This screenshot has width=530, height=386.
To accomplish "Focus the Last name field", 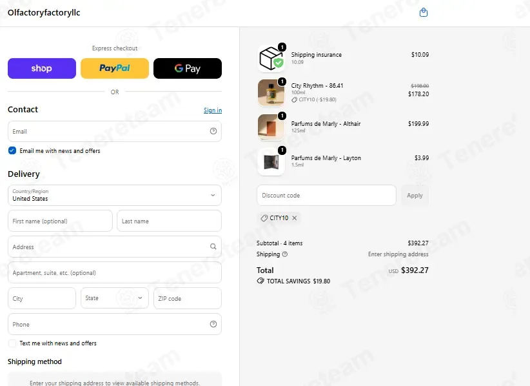I will [170, 221].
